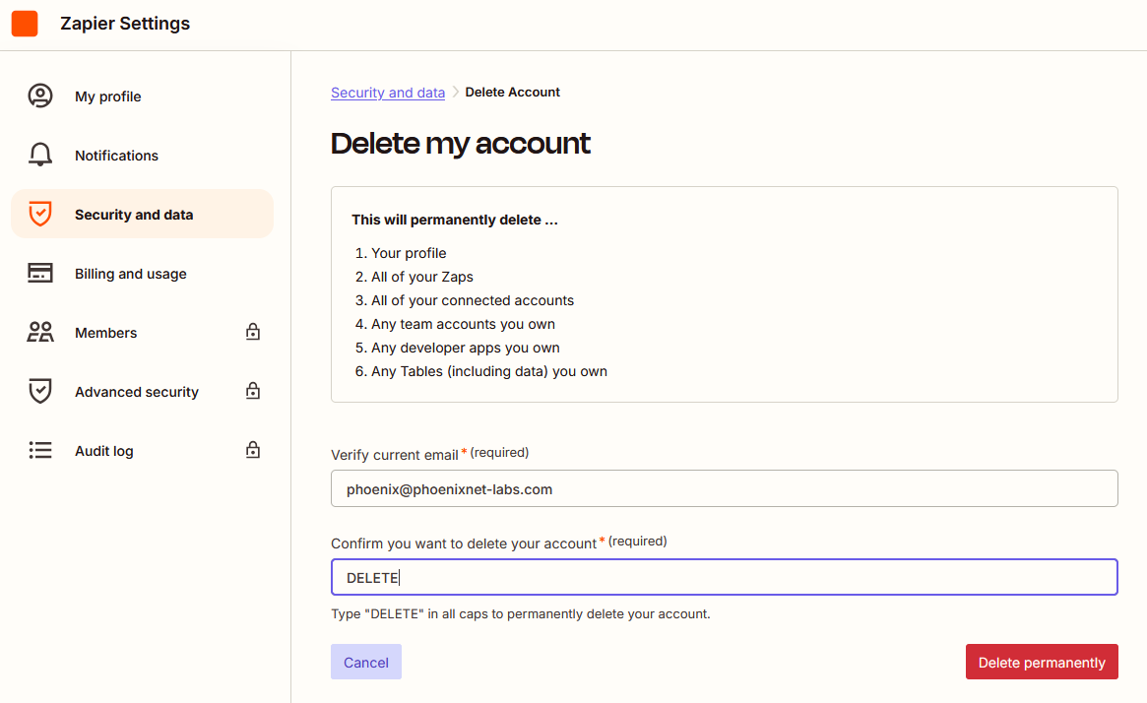Screen dimensions: 1147x703
Task: Go to Billing and usage section
Action: point(131,274)
